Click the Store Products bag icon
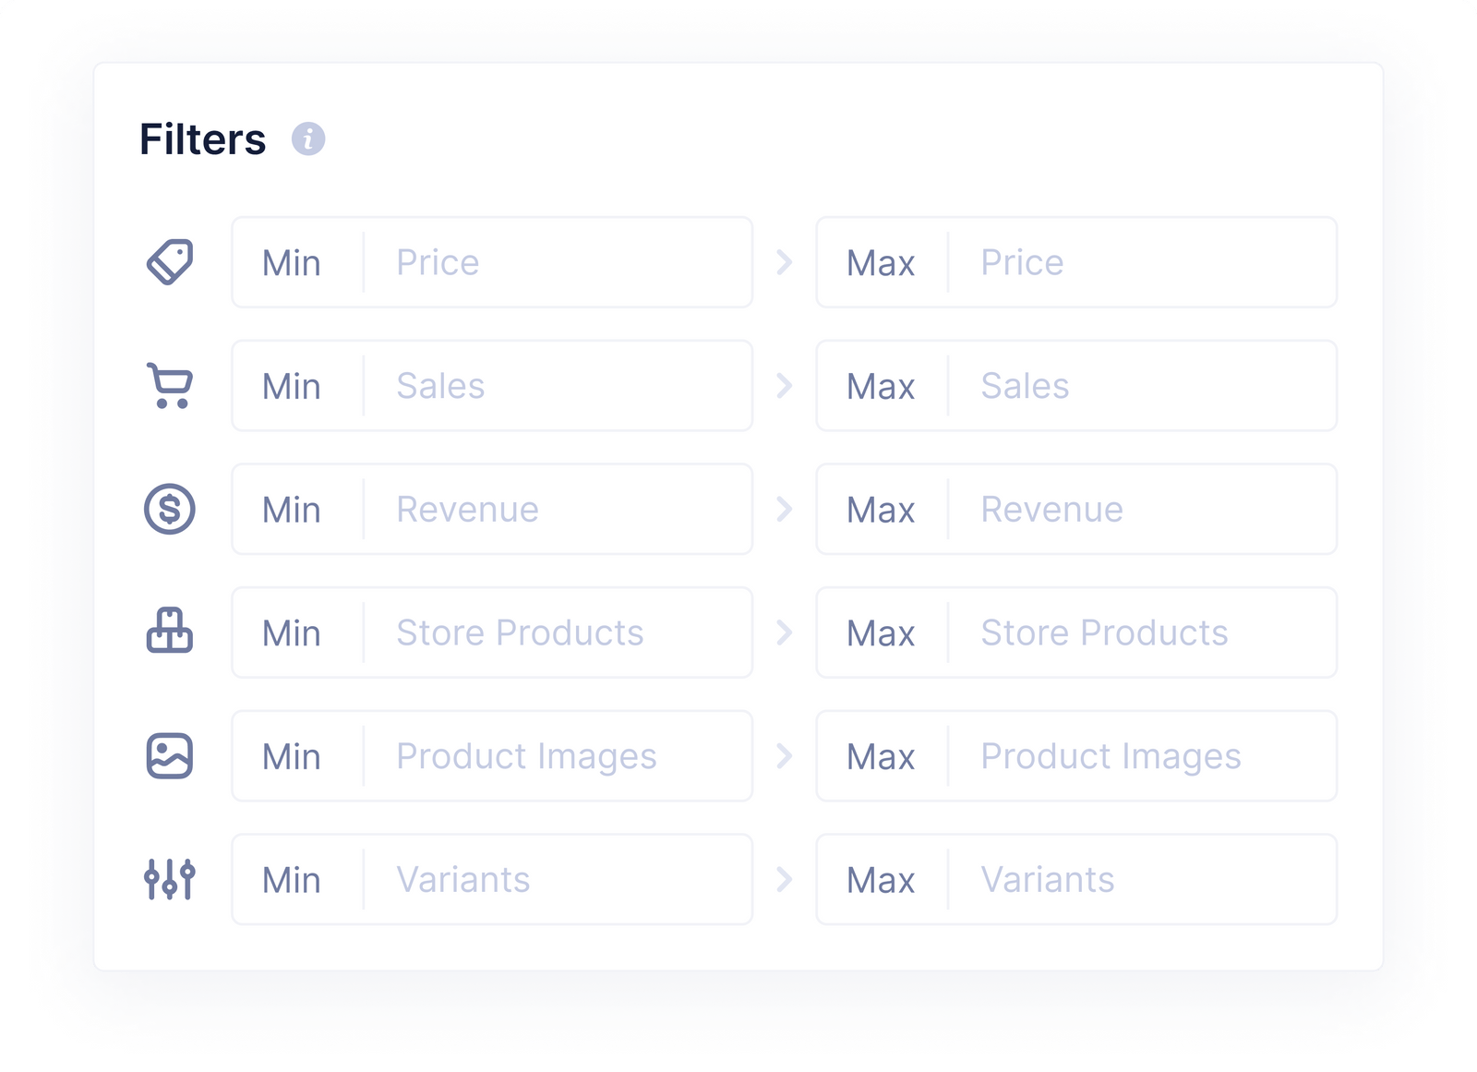 click(x=170, y=632)
